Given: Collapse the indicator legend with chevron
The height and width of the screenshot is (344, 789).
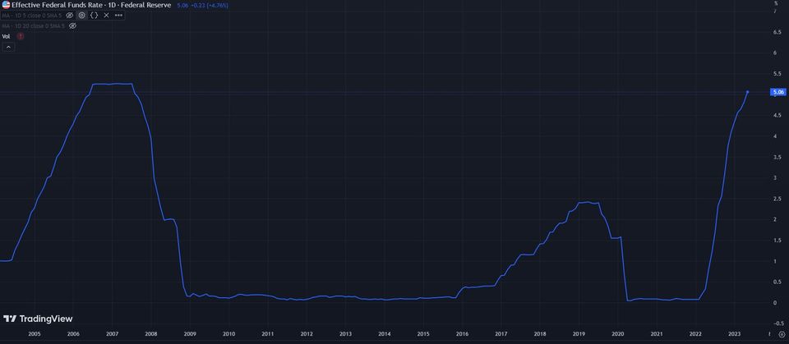Looking at the screenshot, I should click(8, 47).
